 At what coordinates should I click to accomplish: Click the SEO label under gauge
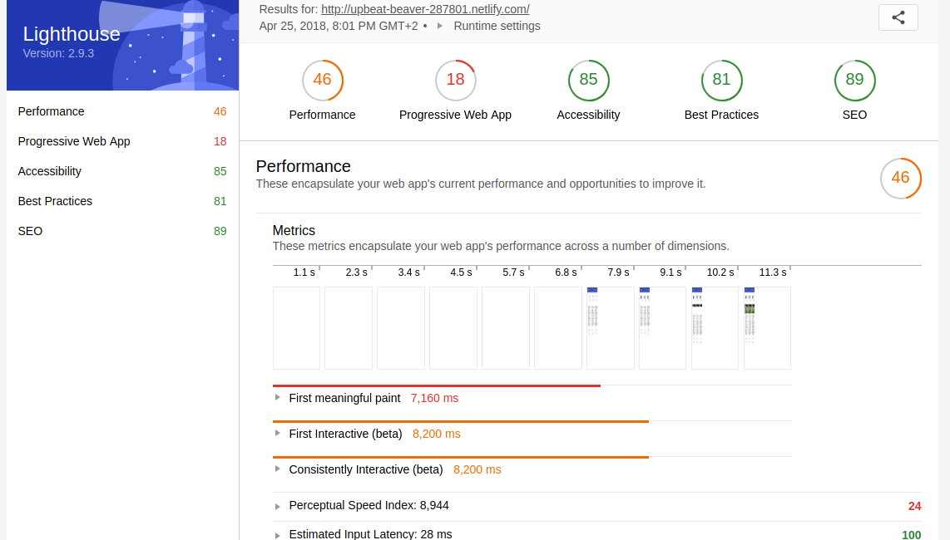855,115
